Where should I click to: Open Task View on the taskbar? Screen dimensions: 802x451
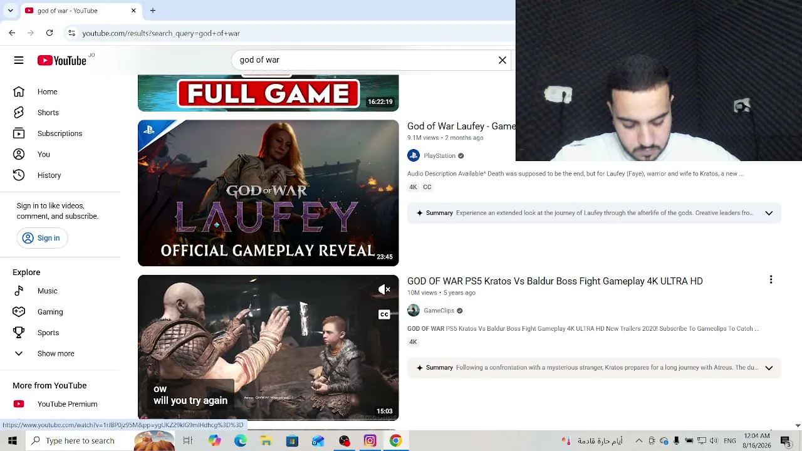pyautogui.click(x=187, y=441)
